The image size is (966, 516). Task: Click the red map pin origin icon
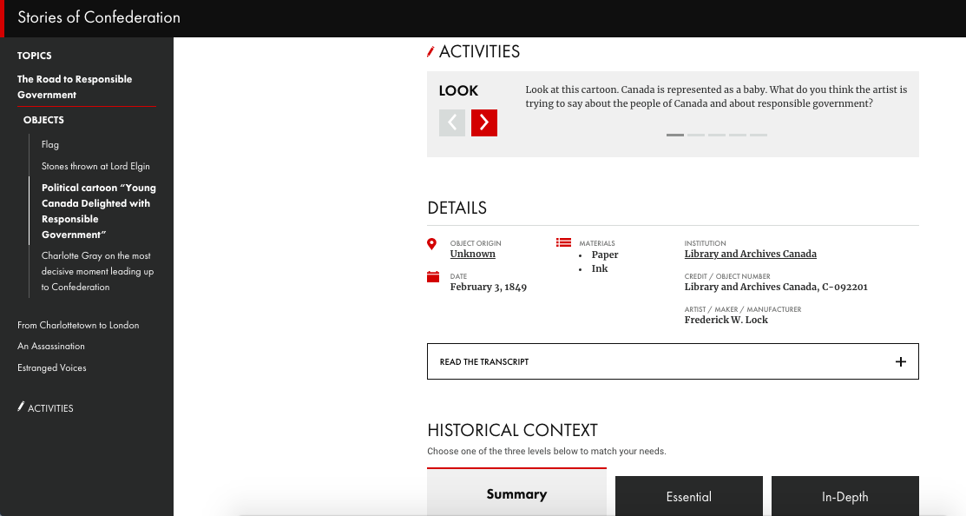[x=432, y=244]
